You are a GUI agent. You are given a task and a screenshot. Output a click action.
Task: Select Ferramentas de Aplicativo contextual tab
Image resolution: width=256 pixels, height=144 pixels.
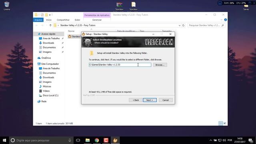pyautogui.click(x=97, y=15)
